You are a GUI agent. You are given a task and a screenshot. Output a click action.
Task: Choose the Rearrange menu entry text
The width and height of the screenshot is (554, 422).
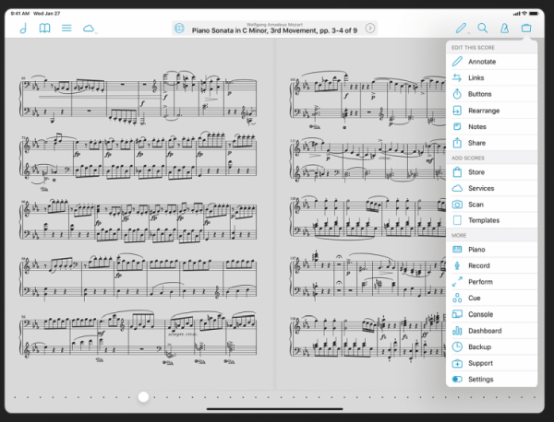[484, 111]
